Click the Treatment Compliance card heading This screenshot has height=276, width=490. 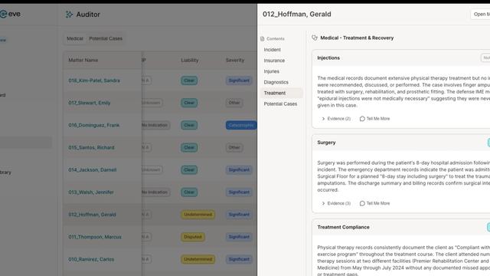343,227
